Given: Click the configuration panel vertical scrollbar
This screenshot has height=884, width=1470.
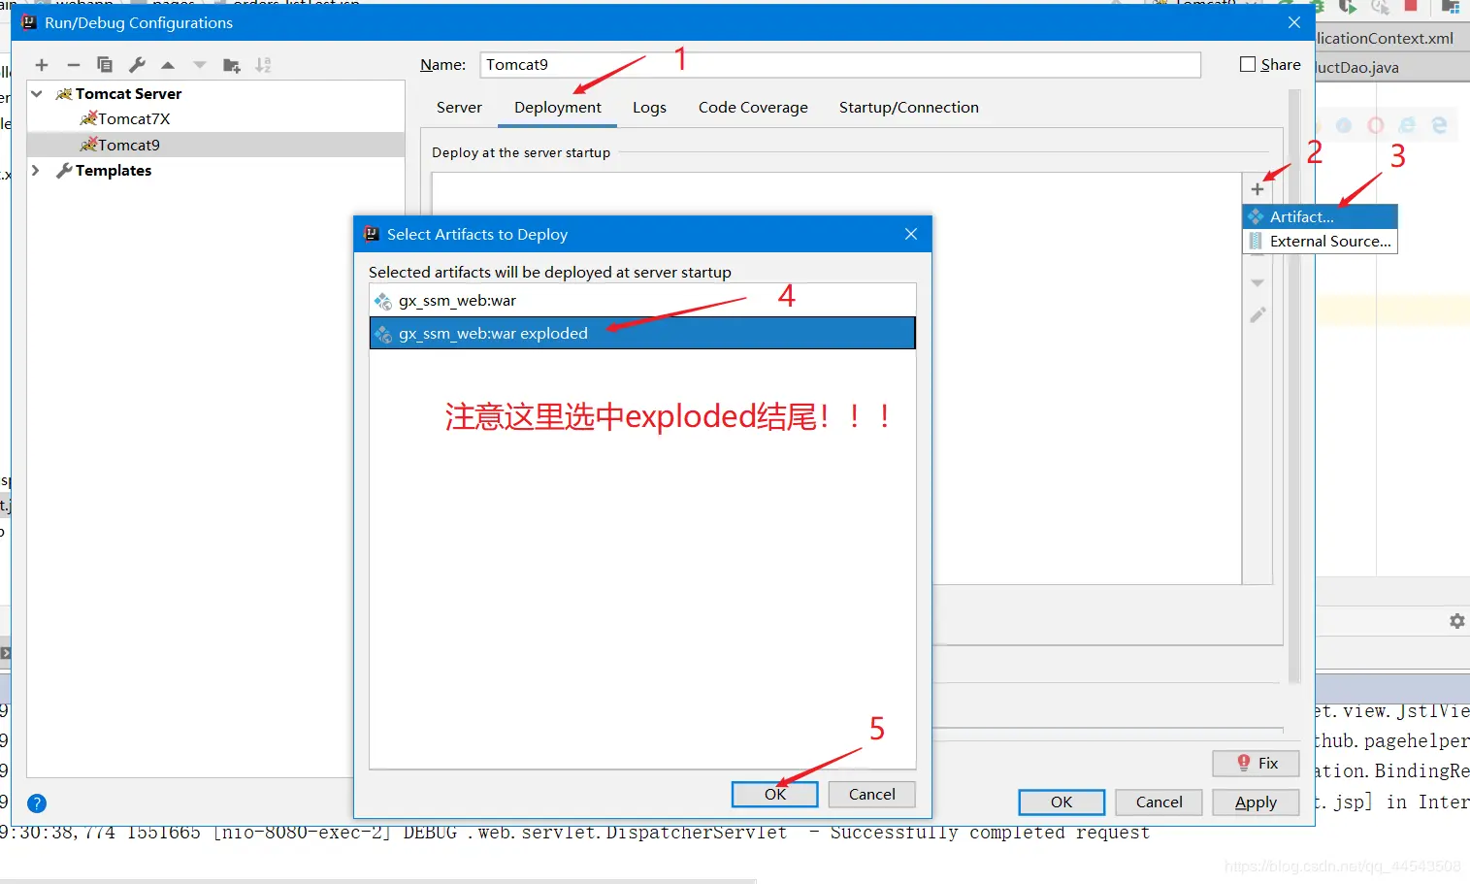Looking at the screenshot, I should [x=1294, y=386].
